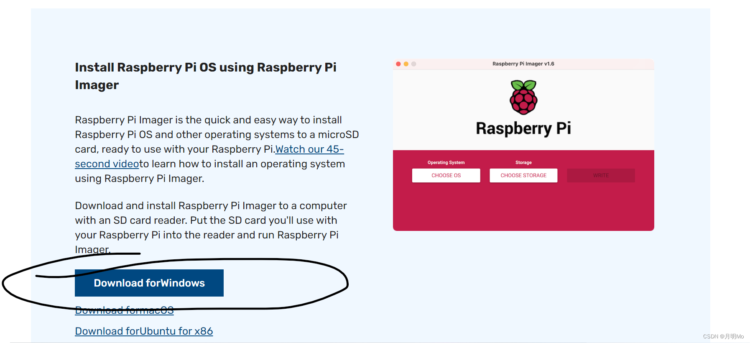Click the Operating System label
Image resolution: width=750 pixels, height=343 pixels.
(446, 162)
